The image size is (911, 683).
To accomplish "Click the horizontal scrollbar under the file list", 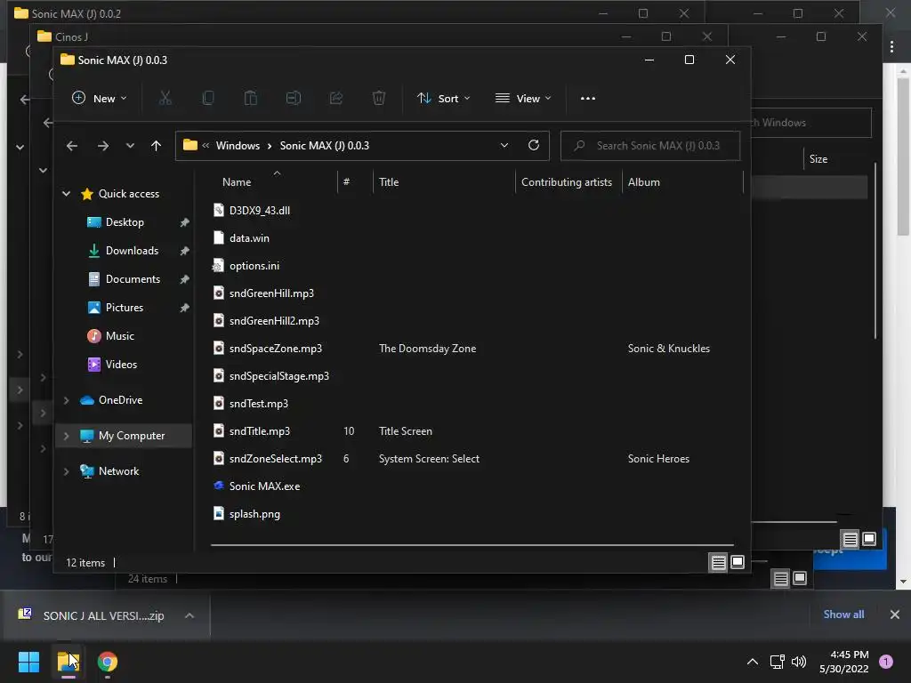I will [x=472, y=545].
